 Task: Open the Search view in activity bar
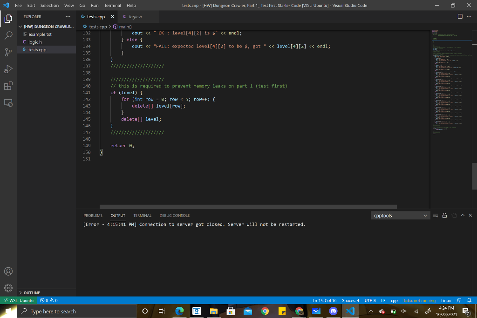[8, 35]
